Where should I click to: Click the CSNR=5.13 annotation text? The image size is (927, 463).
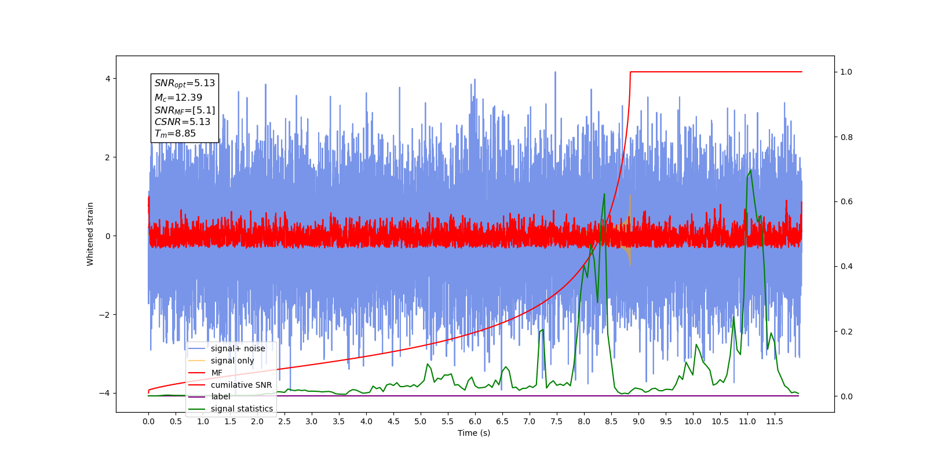coord(183,122)
